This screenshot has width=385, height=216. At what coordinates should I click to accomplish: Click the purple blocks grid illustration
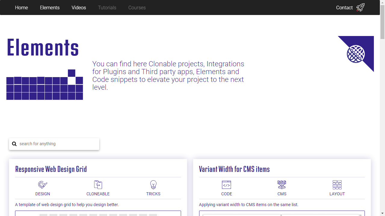pyautogui.click(x=45, y=85)
